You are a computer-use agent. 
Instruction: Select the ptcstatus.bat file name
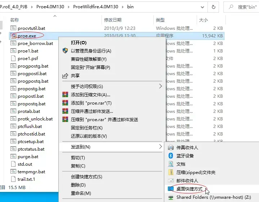31,149
